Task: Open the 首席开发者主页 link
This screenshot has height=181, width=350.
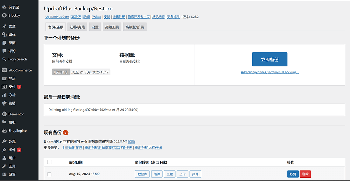Action: (x=139, y=17)
